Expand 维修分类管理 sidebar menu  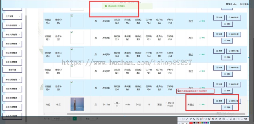point(12,44)
